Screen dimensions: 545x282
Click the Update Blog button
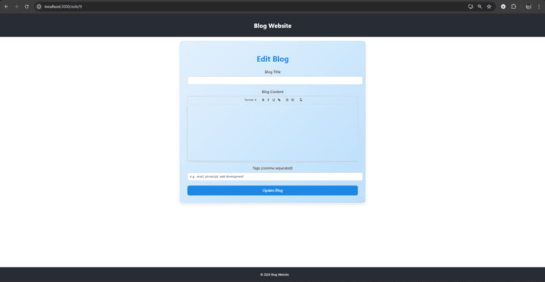click(x=272, y=191)
